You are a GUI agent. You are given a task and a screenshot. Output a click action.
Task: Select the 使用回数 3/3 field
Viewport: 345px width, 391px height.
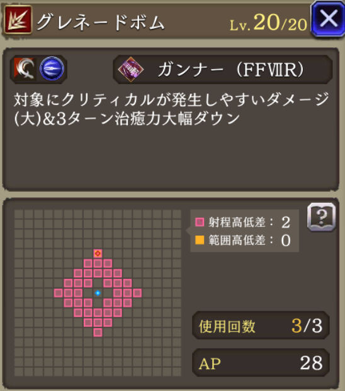tap(261, 326)
